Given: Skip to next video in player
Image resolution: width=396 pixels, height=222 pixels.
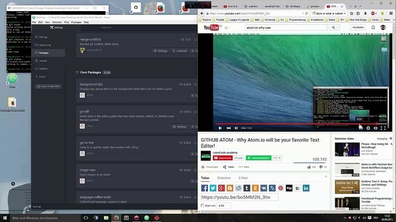Looking at the screenshot, I should [228, 128].
